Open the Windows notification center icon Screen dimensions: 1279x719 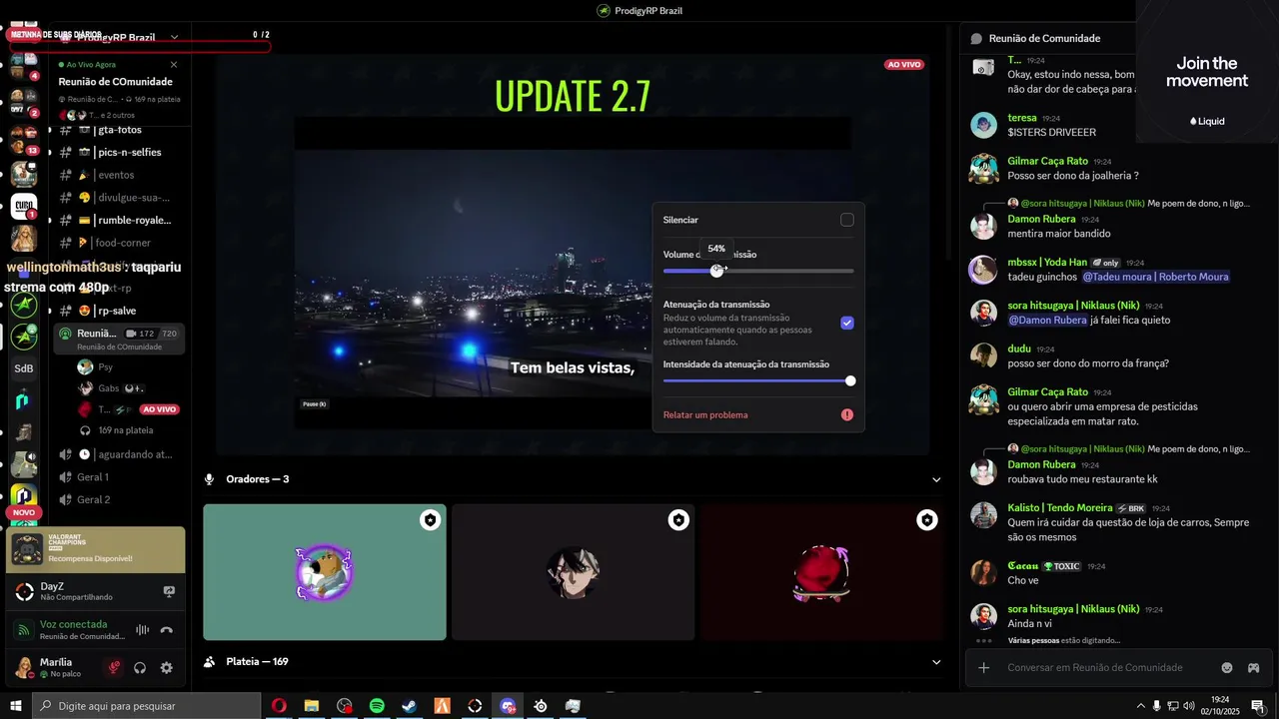[1258, 706]
